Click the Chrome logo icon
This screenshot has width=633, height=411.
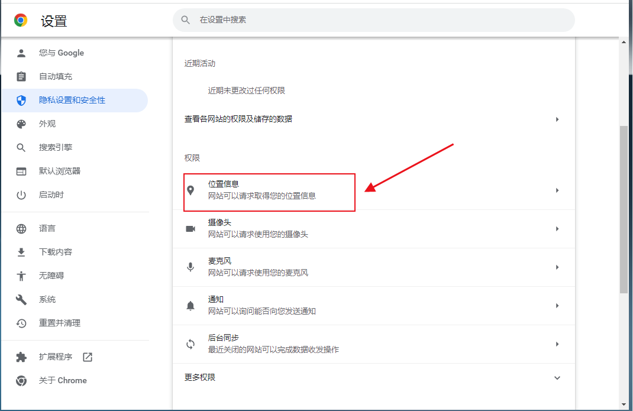(x=21, y=20)
